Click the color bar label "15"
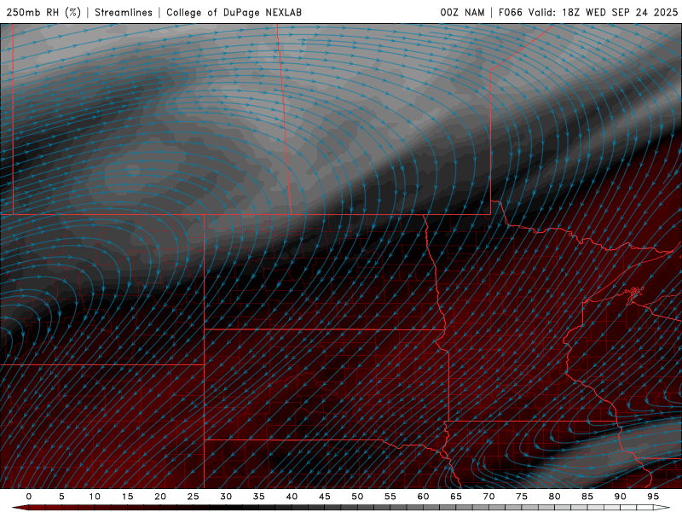682x512 pixels. (x=127, y=497)
